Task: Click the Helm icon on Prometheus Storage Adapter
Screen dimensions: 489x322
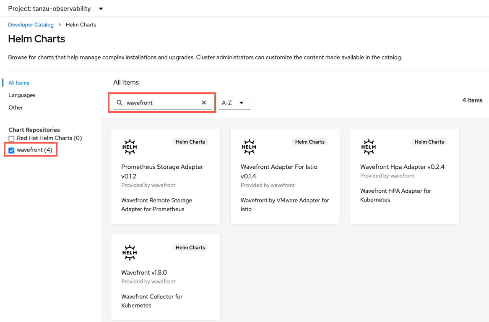Action: [x=130, y=147]
